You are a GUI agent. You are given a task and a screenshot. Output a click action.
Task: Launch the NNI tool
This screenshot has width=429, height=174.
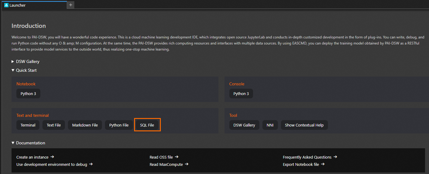point(270,125)
